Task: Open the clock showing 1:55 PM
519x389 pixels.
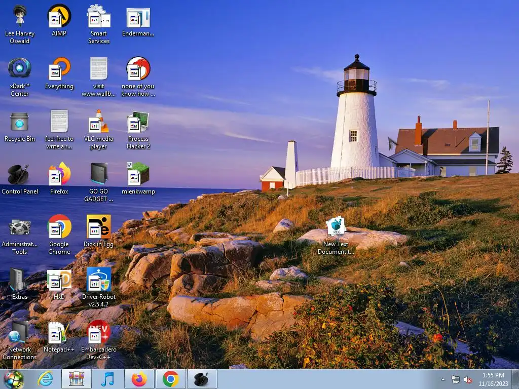Action: pos(493,379)
